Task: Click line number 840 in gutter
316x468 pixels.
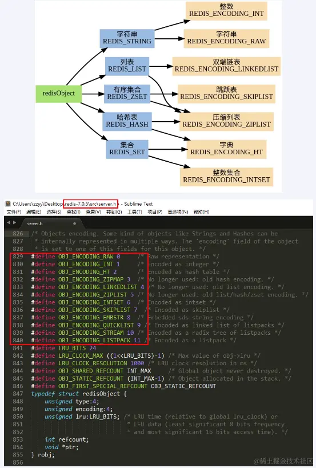Action: 18,340
